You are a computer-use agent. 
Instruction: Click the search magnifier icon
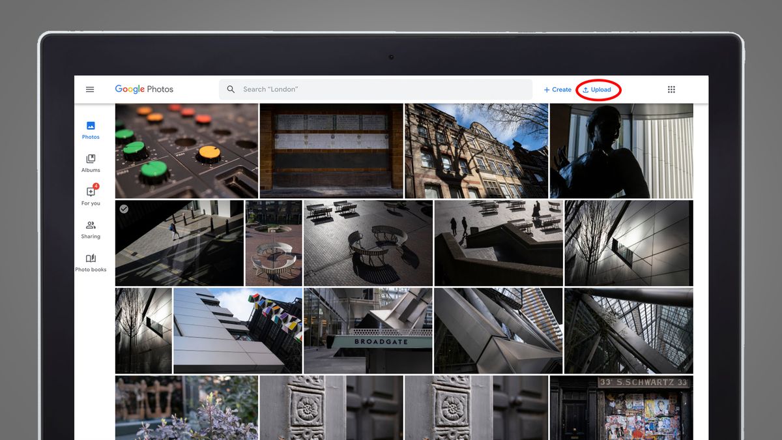pos(231,89)
